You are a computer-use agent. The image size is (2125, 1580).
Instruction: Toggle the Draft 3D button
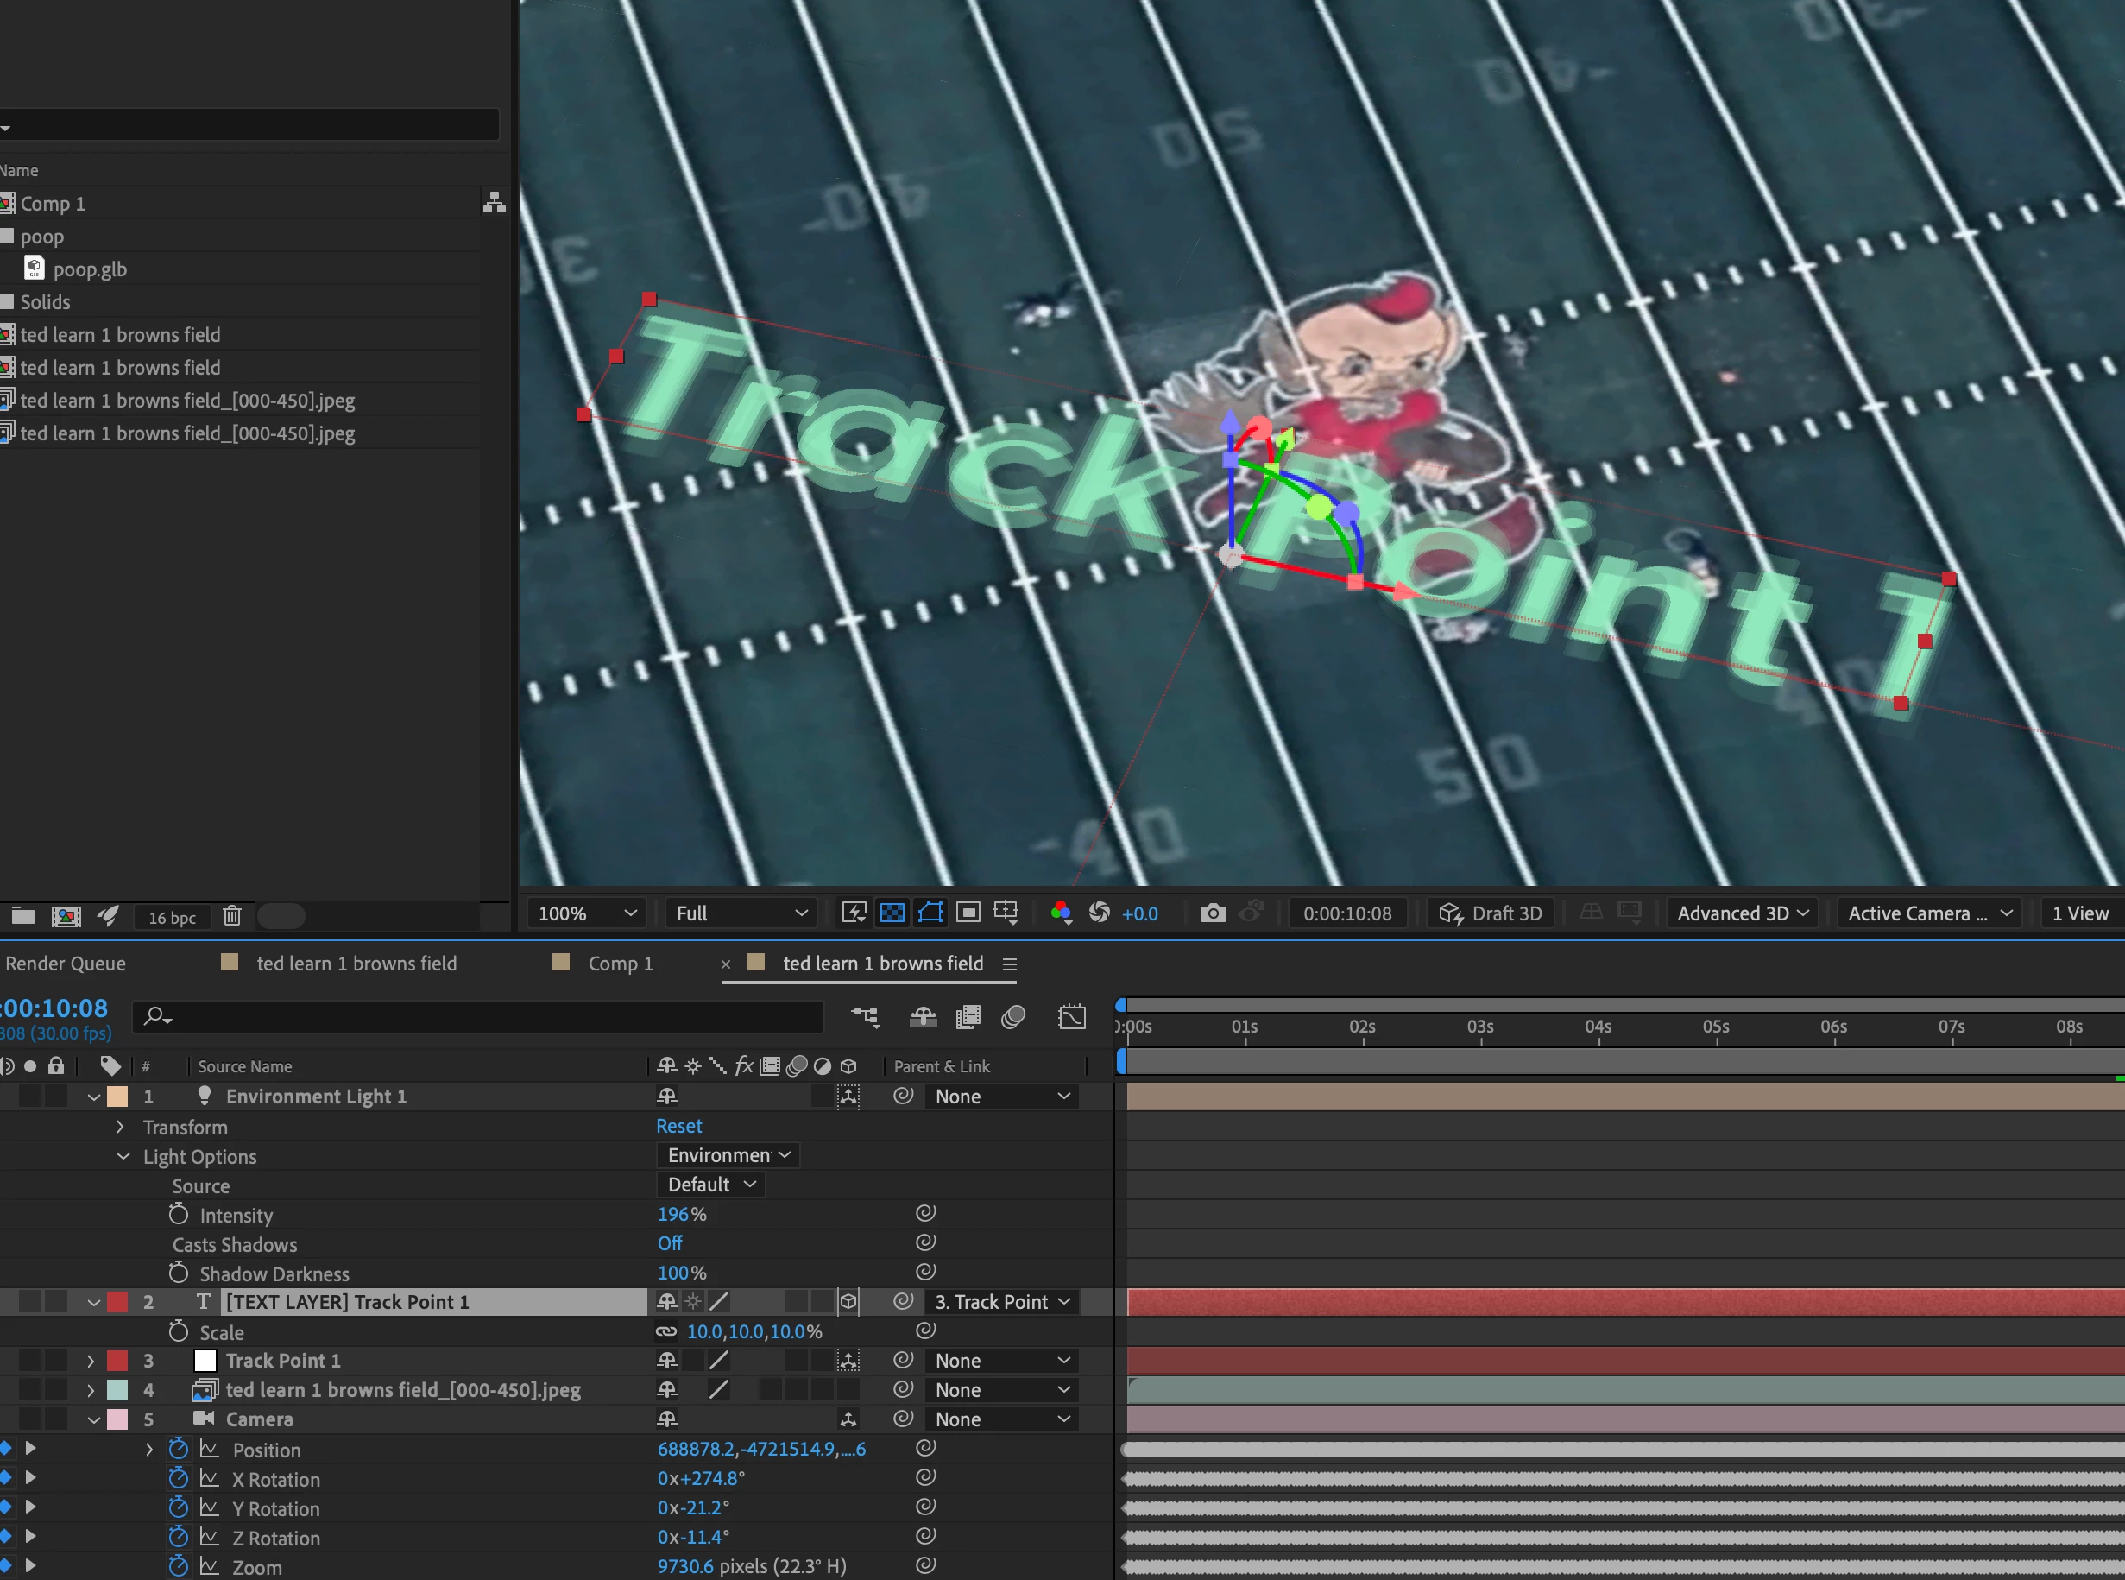[x=1491, y=913]
